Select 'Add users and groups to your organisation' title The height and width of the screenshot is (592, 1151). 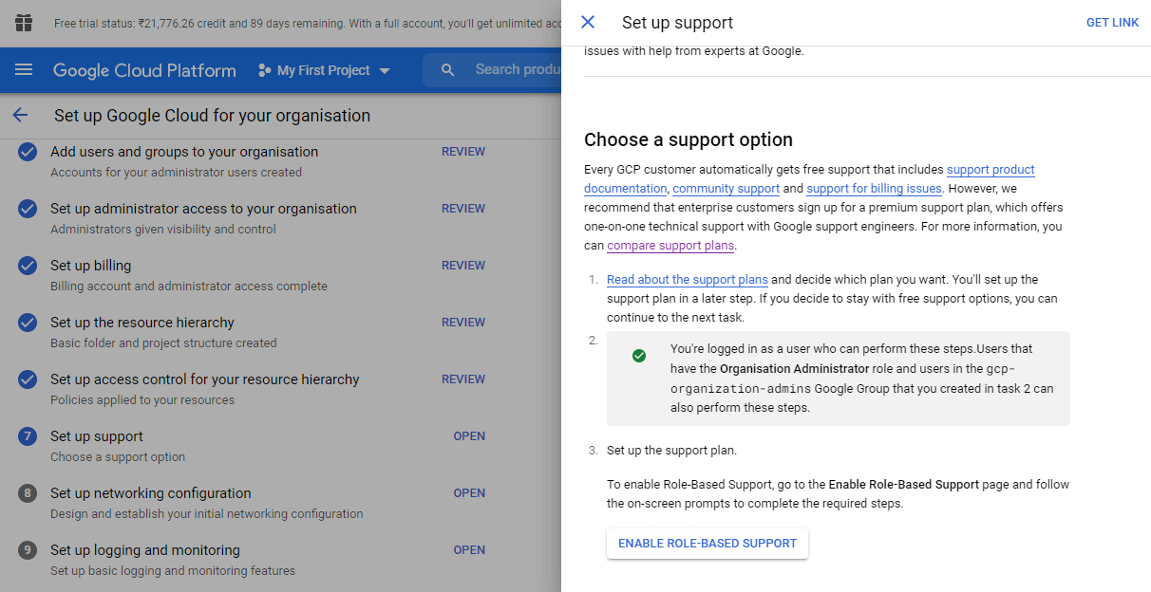click(x=184, y=152)
